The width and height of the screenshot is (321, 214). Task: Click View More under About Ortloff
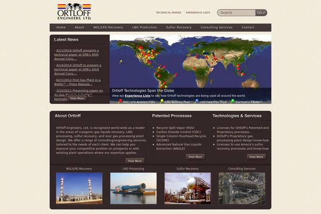[135, 161]
